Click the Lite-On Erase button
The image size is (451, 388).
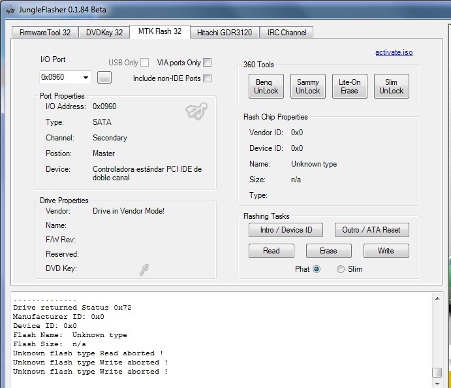click(x=349, y=87)
